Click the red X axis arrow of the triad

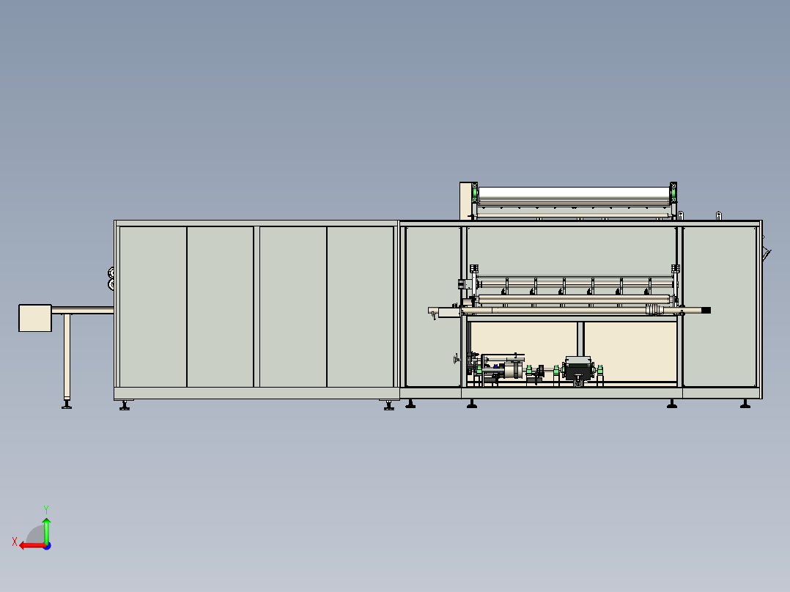point(32,546)
